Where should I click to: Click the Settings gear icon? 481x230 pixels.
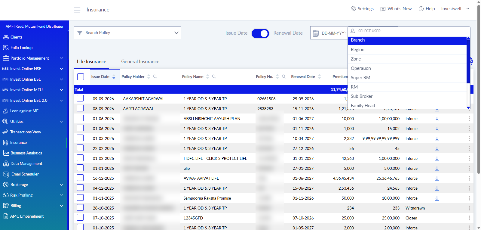click(353, 9)
